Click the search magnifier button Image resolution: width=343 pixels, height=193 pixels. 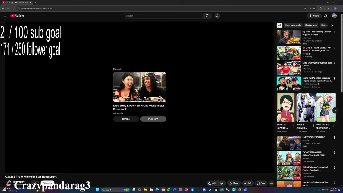pos(207,16)
